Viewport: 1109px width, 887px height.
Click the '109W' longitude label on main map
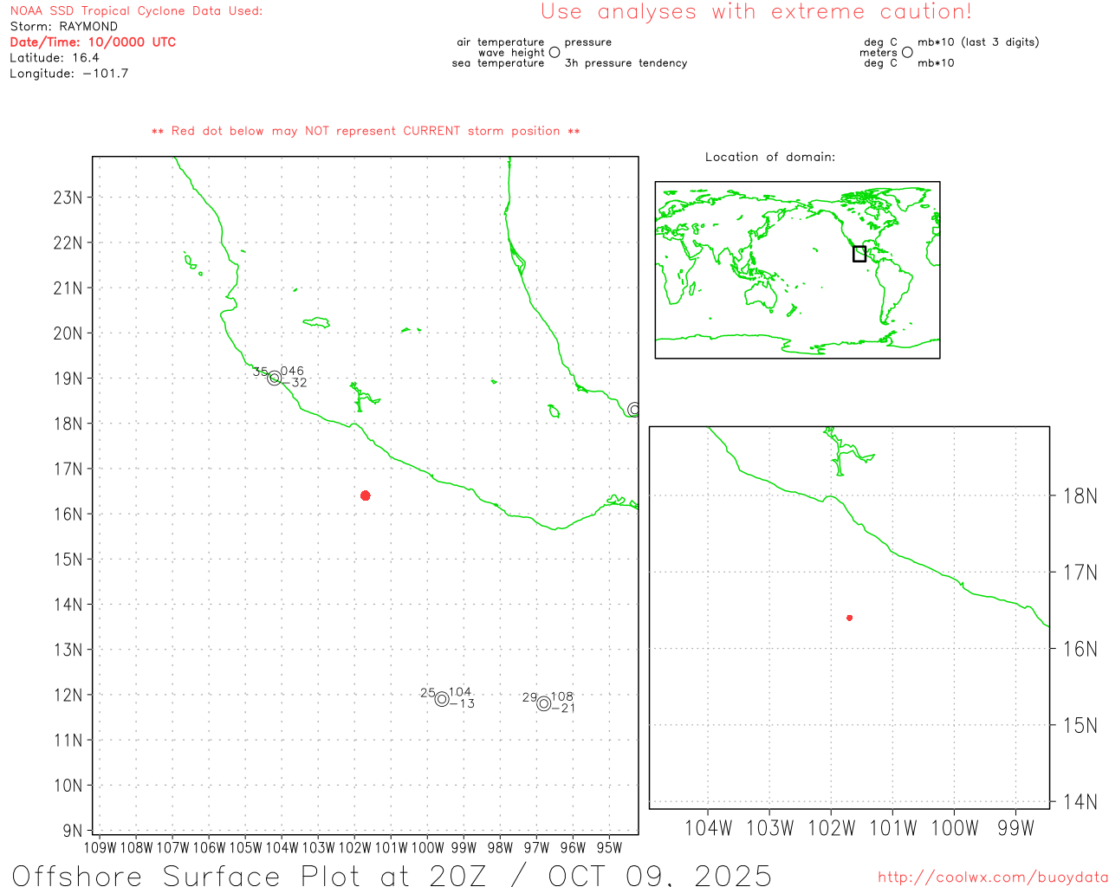[x=100, y=848]
